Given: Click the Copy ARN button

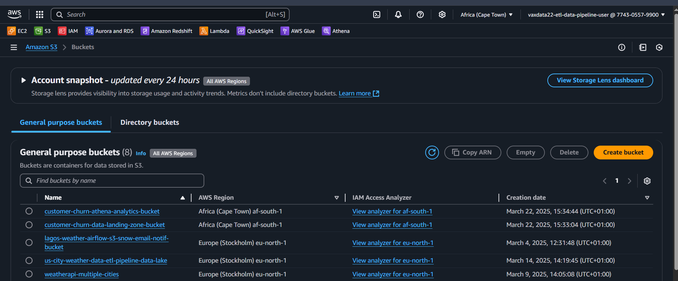Looking at the screenshot, I should click(473, 153).
